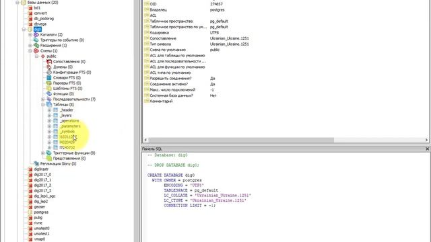431x242 pixels.
Task: Expand the _layers table node
Action: click(49, 116)
